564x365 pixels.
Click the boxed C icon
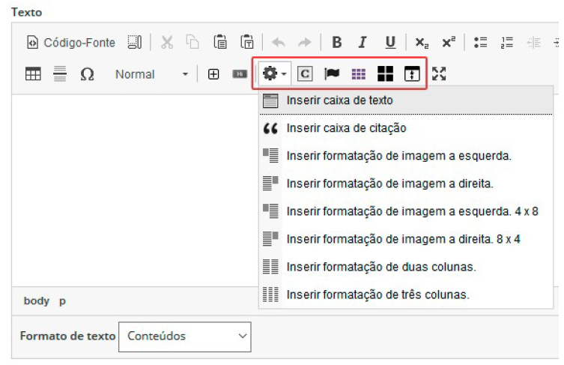305,73
